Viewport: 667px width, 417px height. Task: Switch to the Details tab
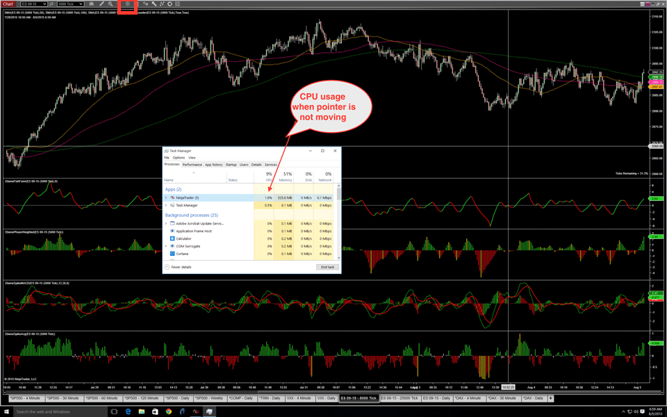(256, 165)
